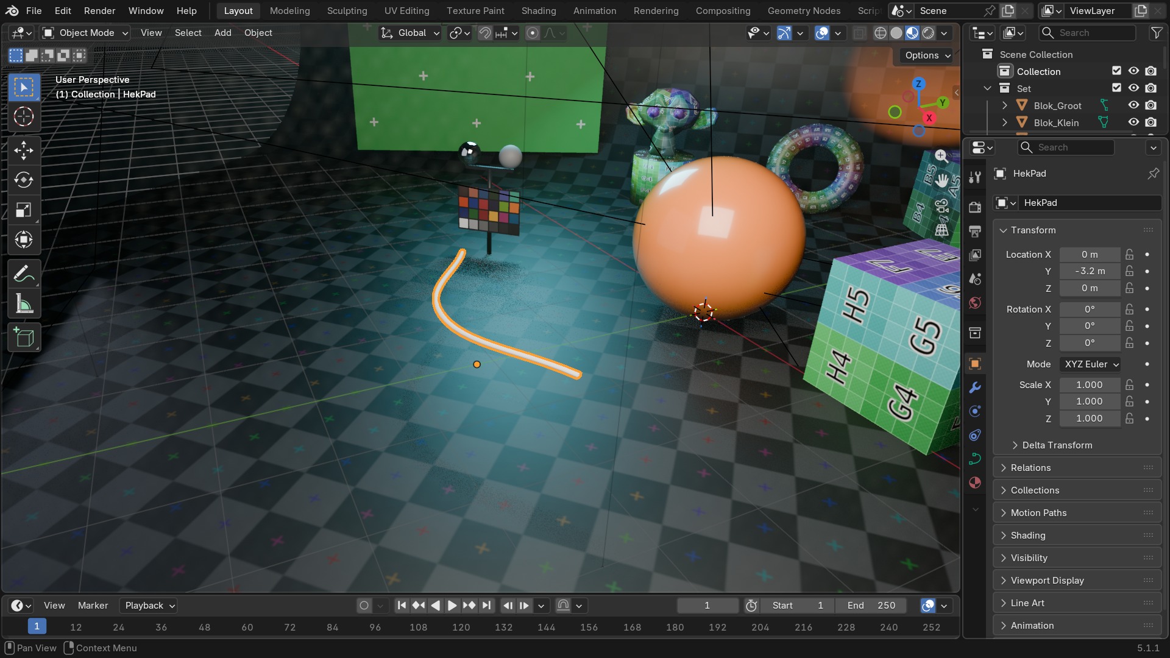Open the timeline Marker menu
This screenshot has width=1170, height=658.
[x=93, y=606]
